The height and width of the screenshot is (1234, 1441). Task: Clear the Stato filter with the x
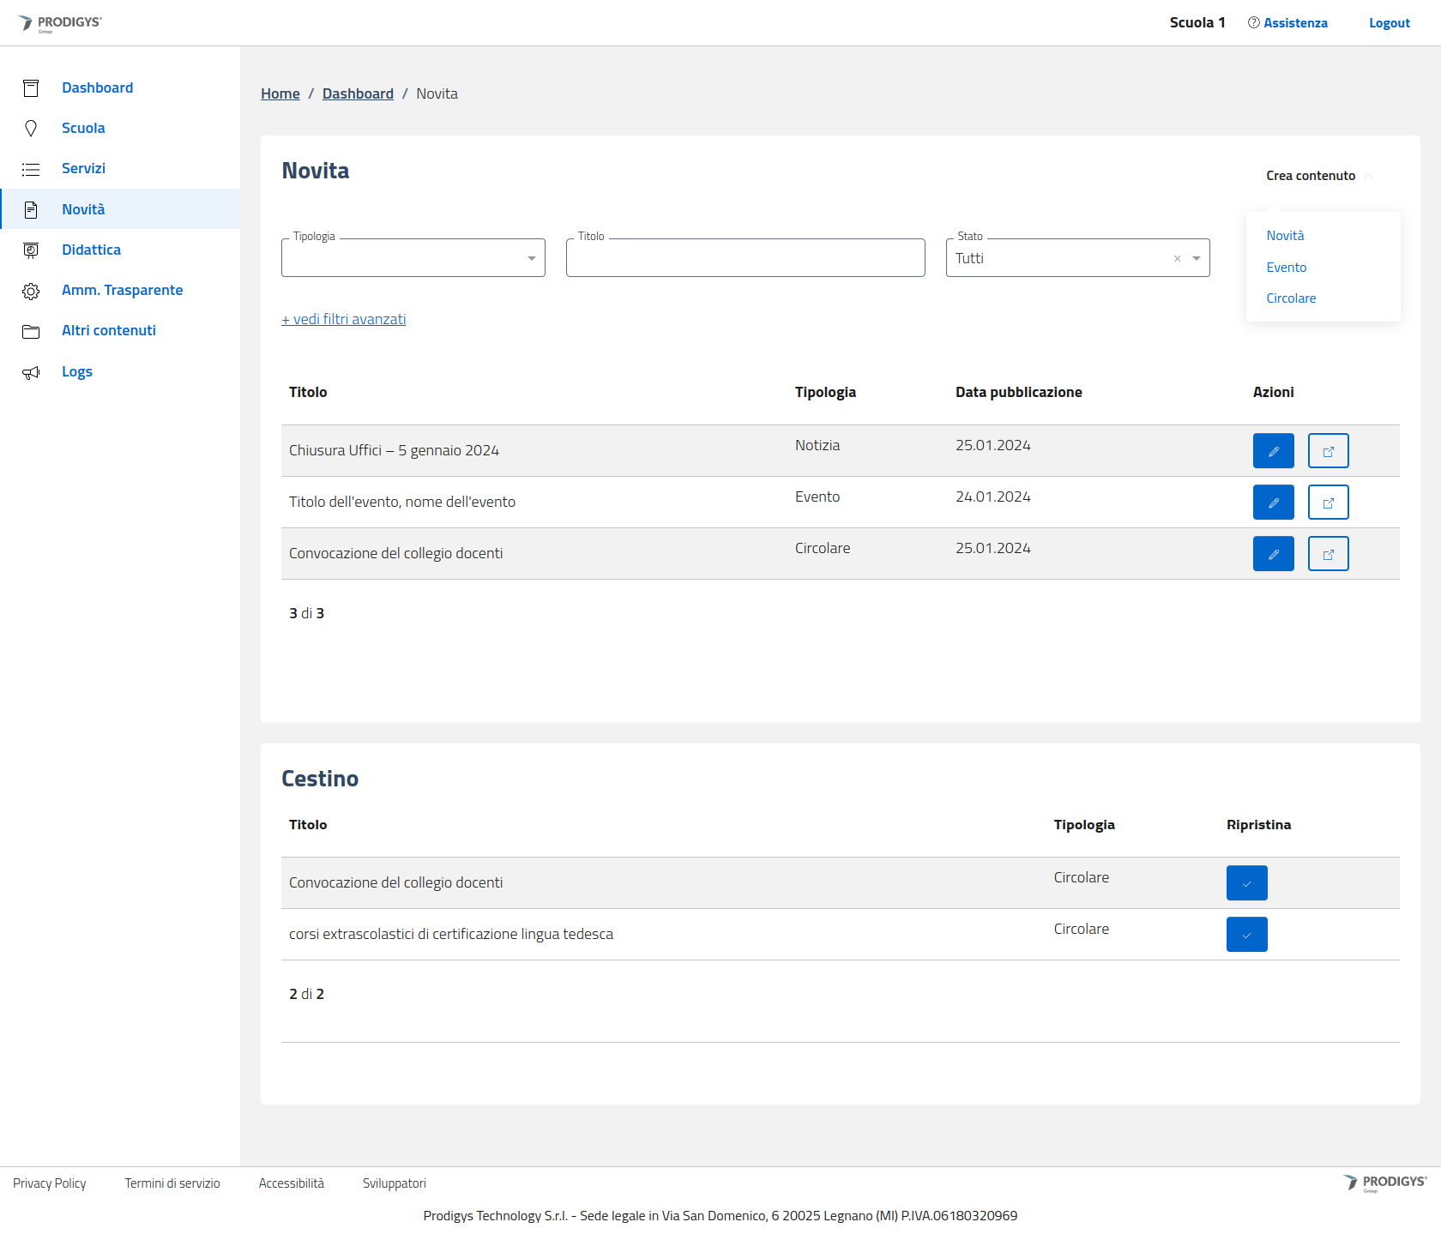pos(1177,259)
